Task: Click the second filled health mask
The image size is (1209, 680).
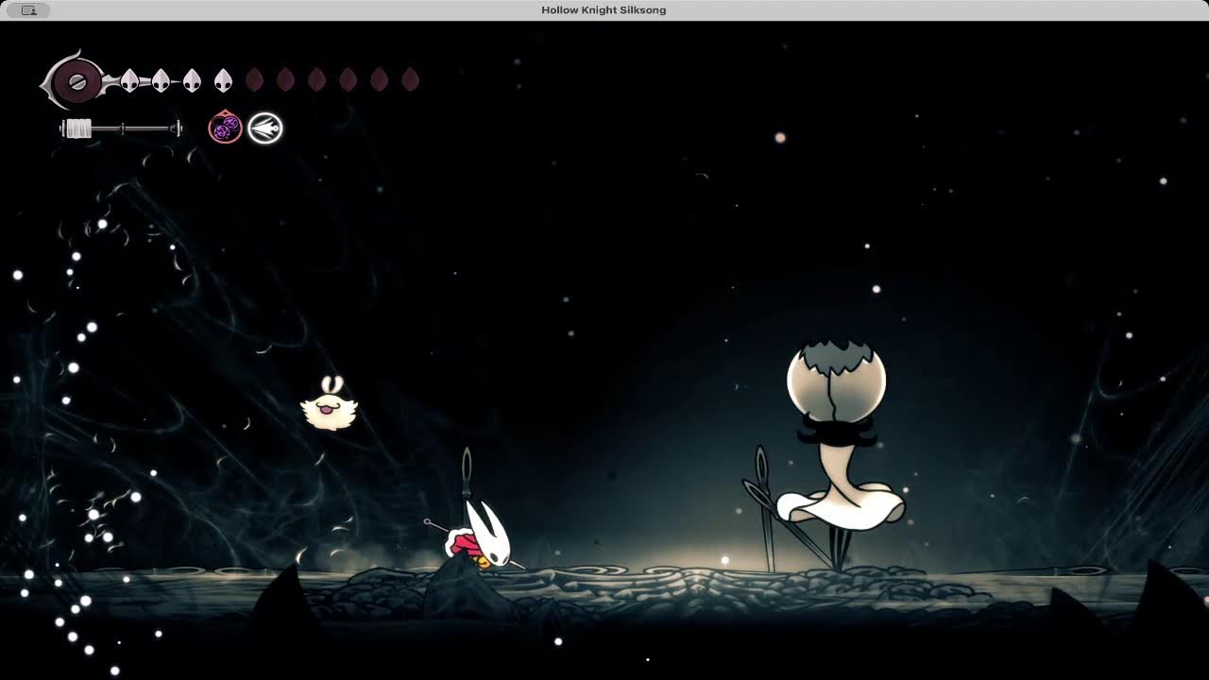Action: point(161,80)
